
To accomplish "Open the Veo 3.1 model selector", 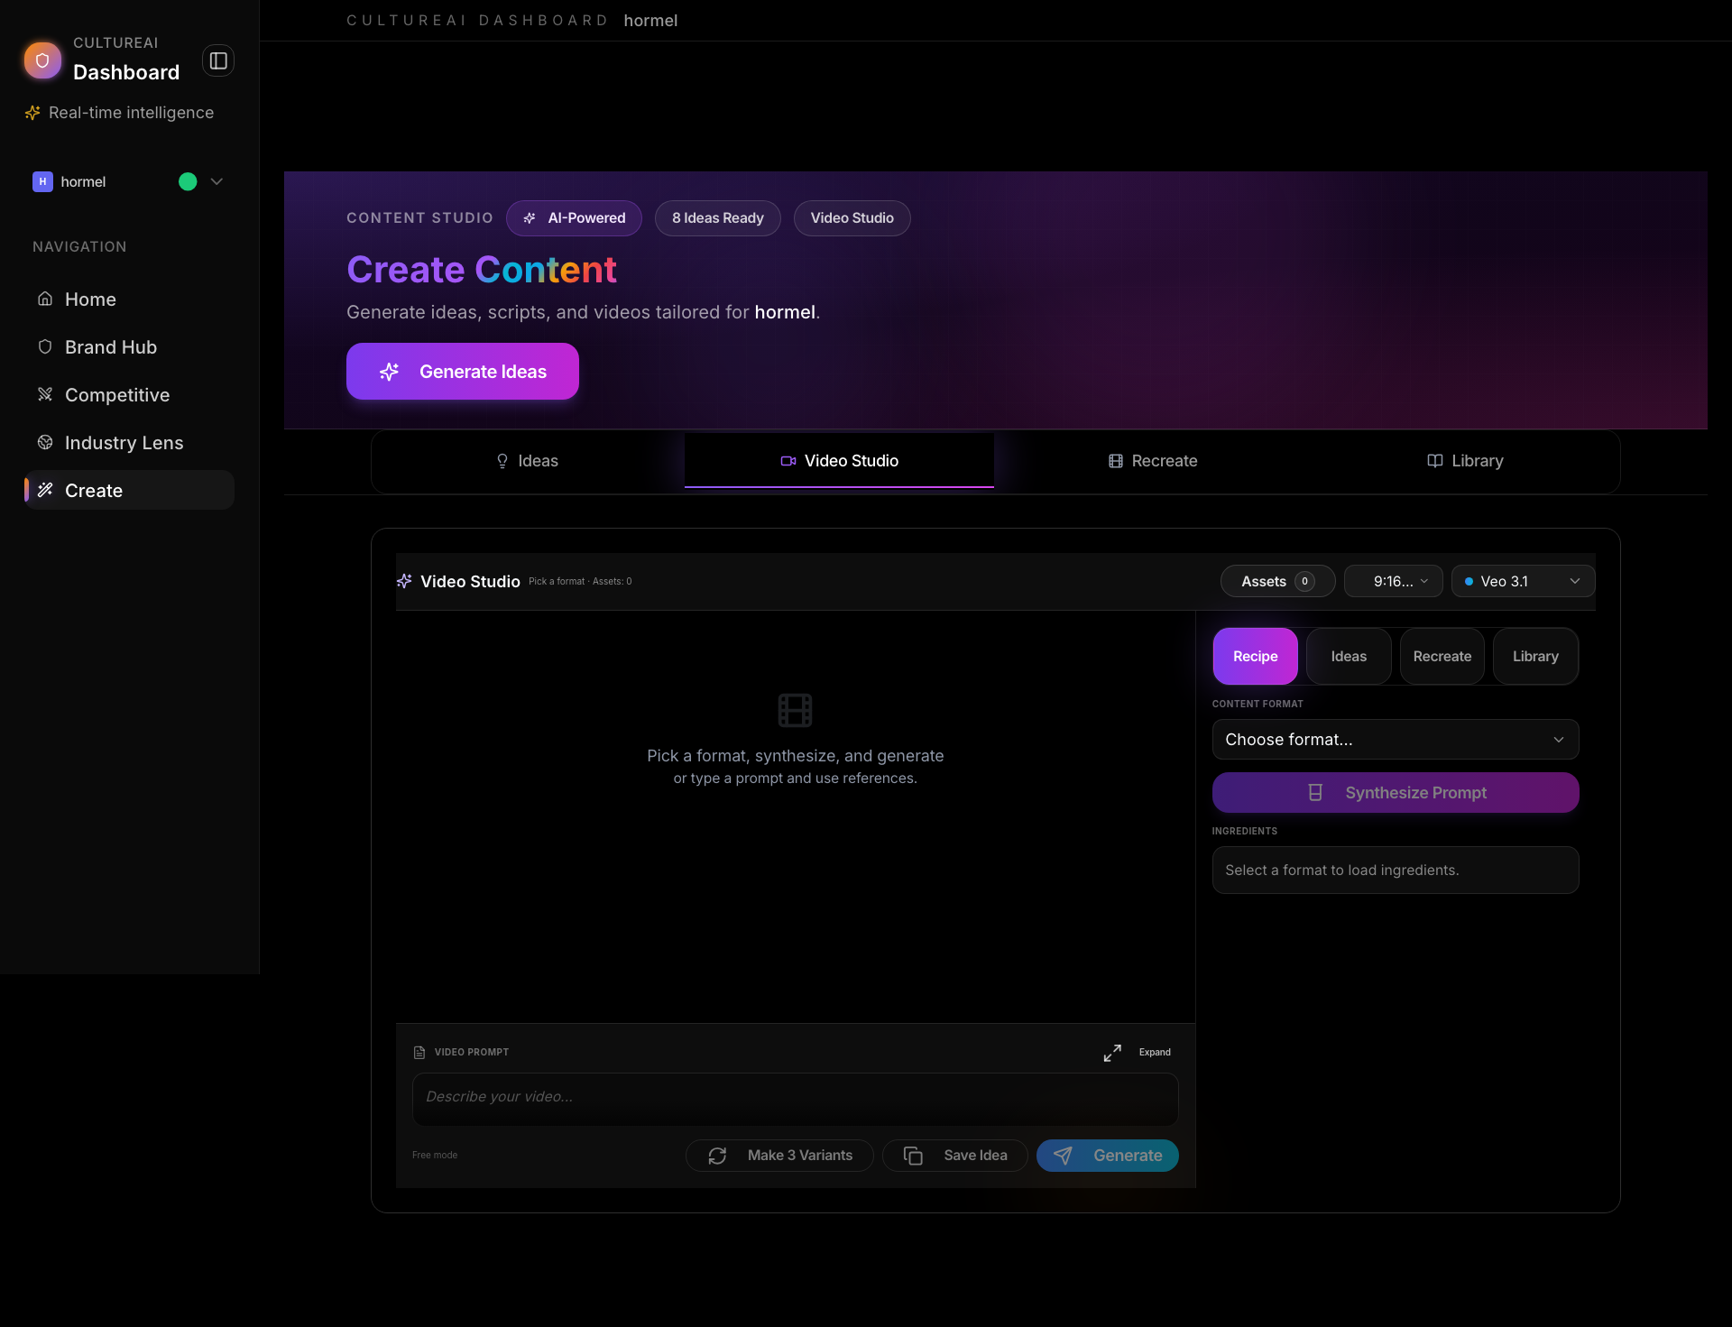I will (x=1521, y=581).
